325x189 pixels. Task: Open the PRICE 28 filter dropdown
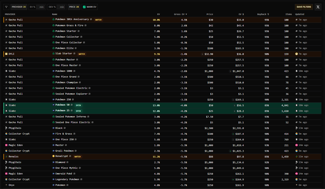click(74, 7)
